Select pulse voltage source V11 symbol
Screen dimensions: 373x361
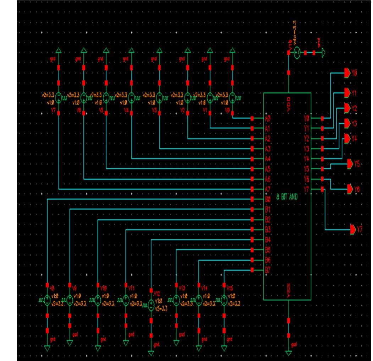pyautogui.click(x=126, y=300)
